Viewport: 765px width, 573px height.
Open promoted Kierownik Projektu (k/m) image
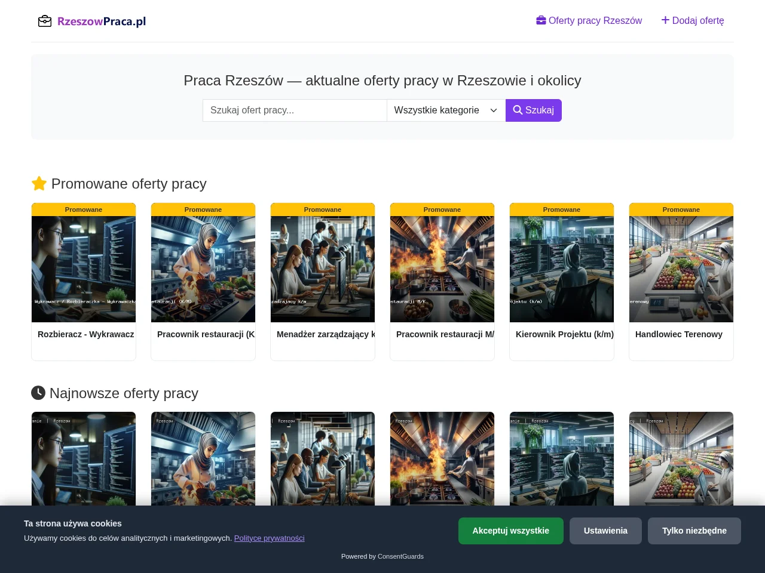pyautogui.click(x=562, y=269)
